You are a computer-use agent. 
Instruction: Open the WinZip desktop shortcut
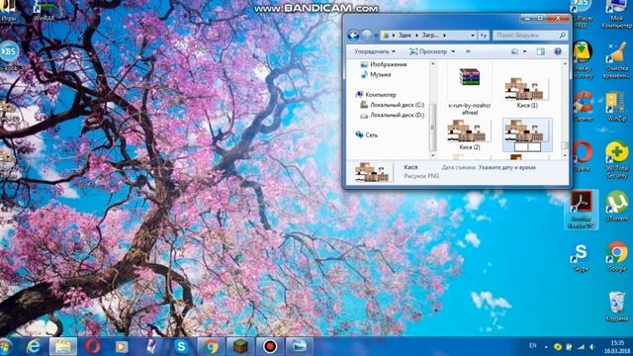click(616, 107)
